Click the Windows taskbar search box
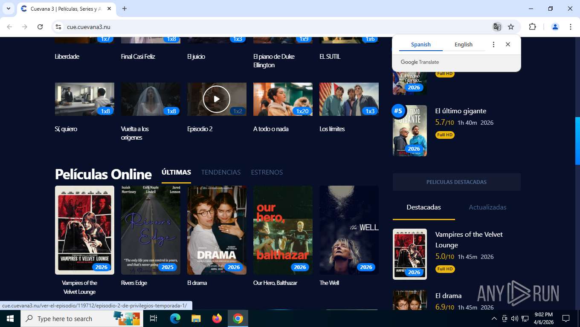 click(81, 318)
